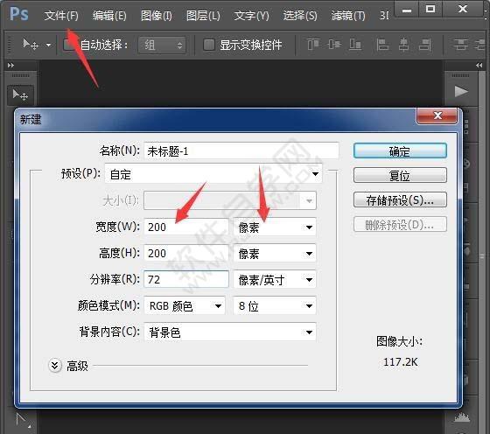Click the 高度(H) input field
This screenshot has width=490, height=434.
tap(186, 253)
